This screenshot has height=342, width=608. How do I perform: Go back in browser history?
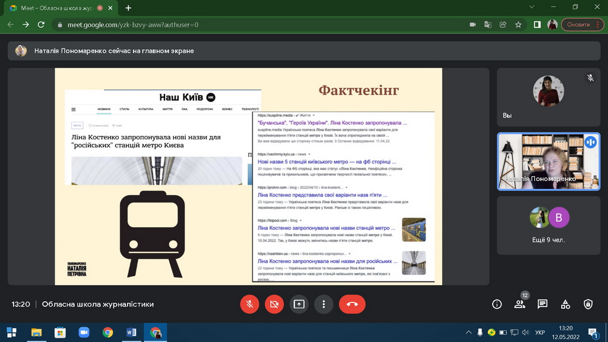tap(11, 24)
